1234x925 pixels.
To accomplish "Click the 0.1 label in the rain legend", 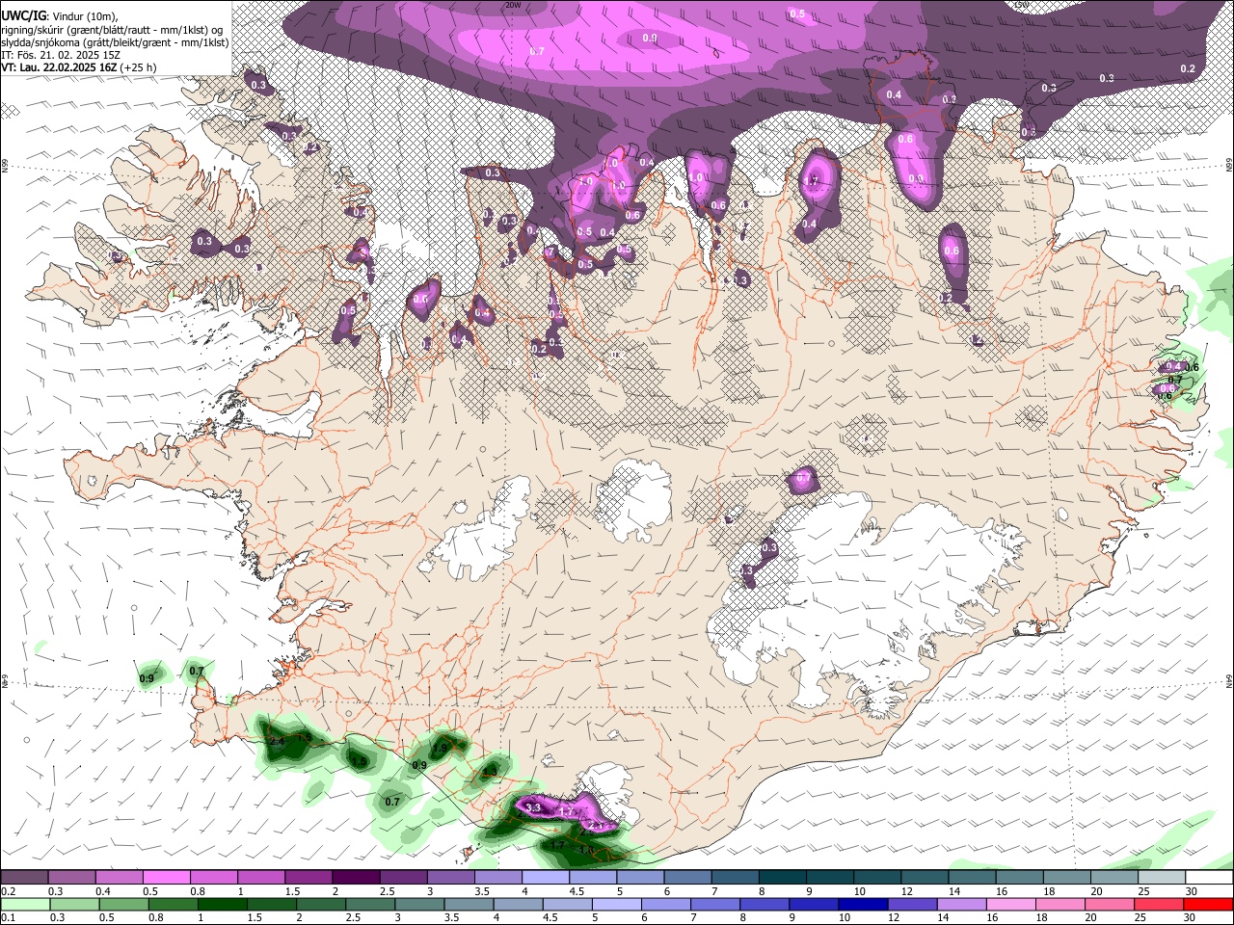I will point(9,918).
